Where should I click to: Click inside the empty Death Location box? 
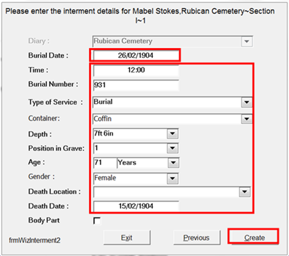coord(166,192)
